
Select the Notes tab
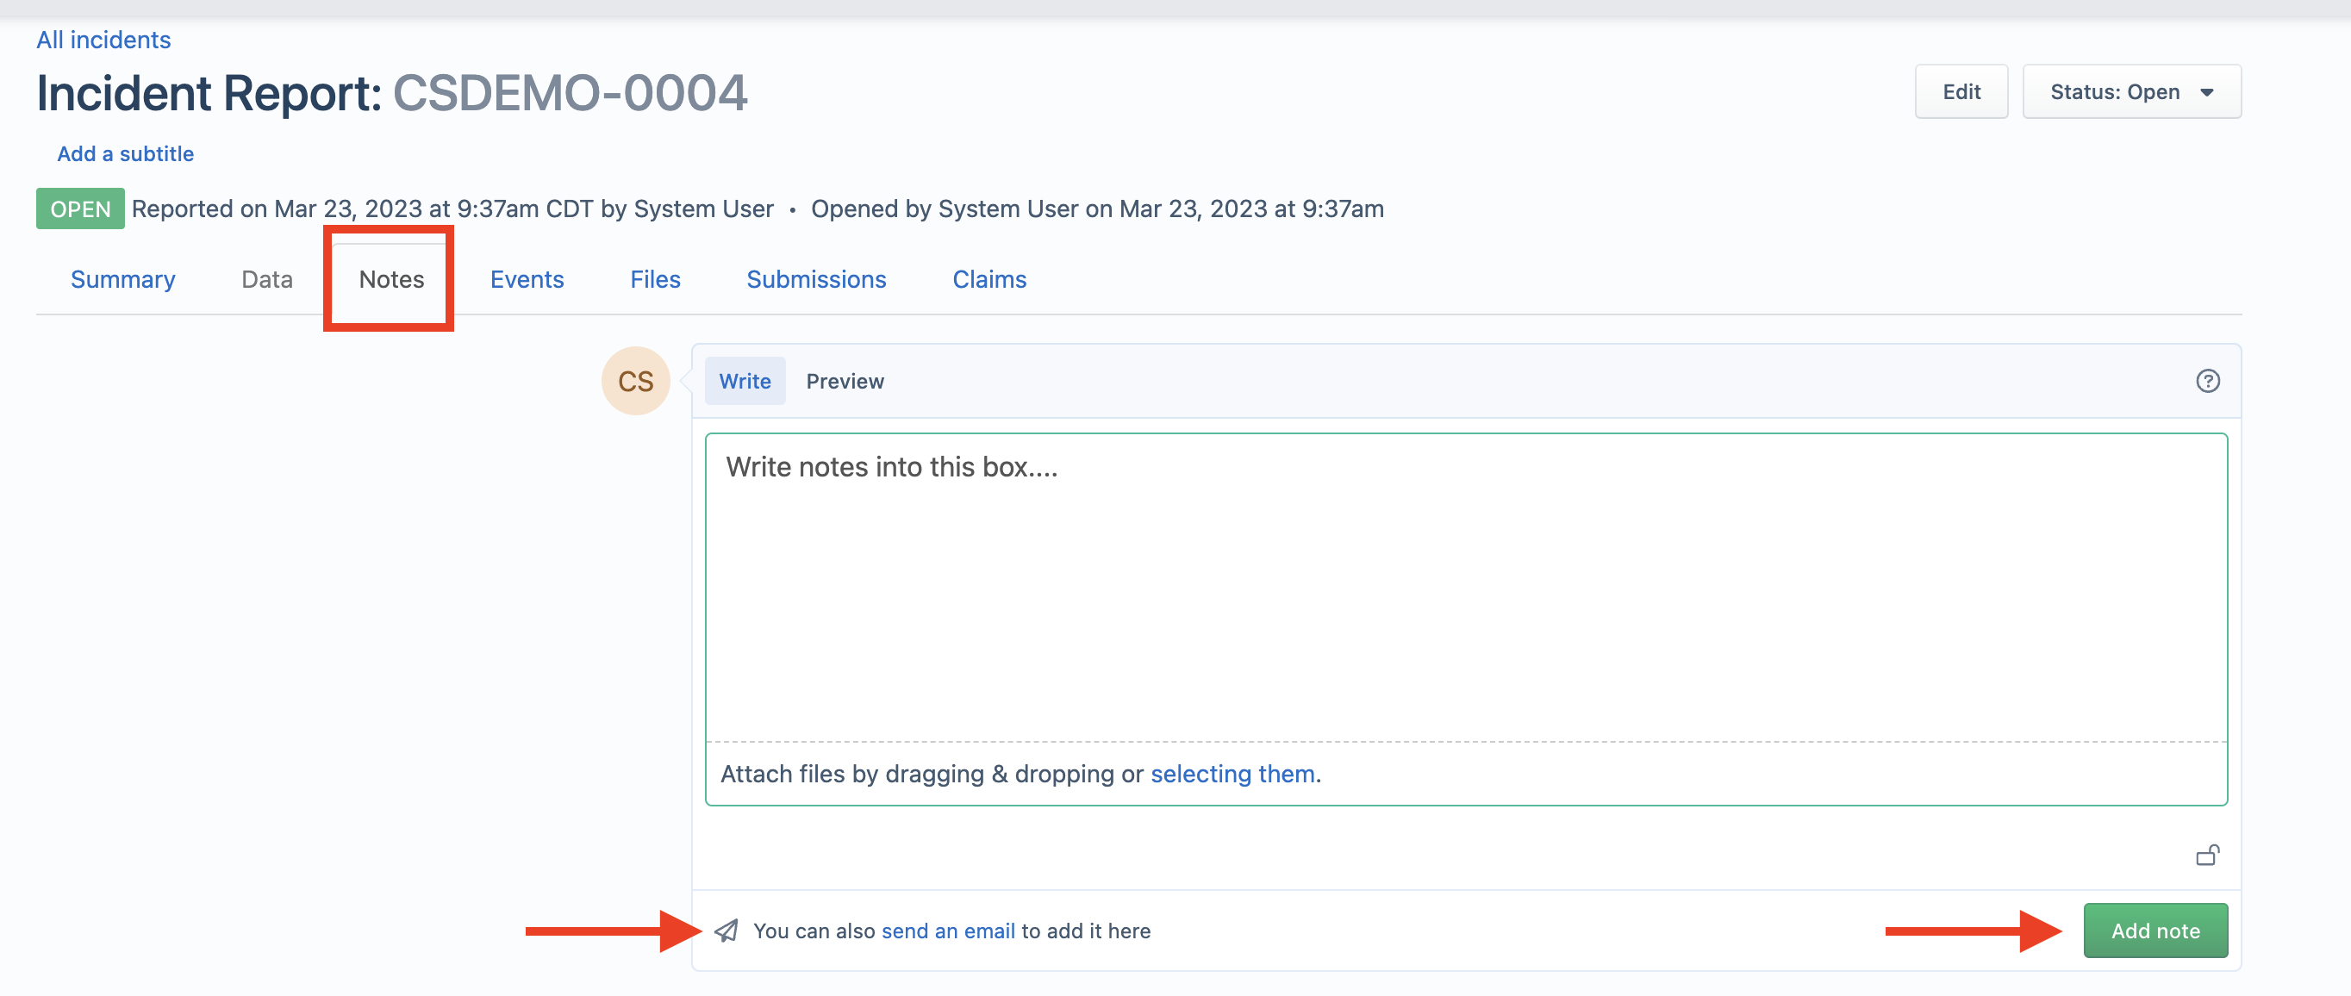click(x=390, y=279)
